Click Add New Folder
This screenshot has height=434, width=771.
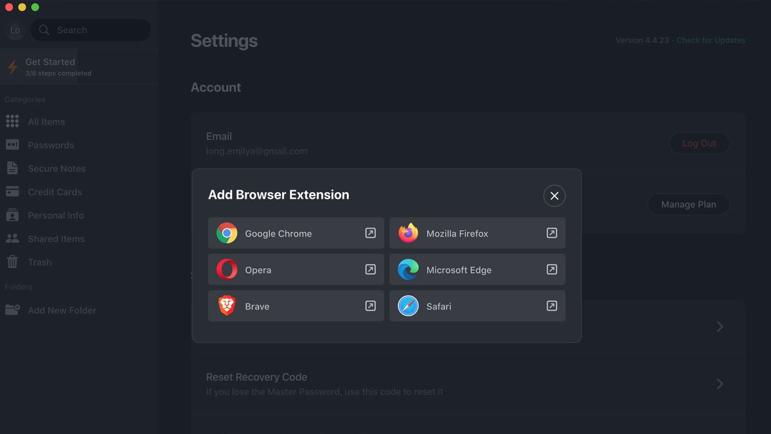tap(61, 310)
